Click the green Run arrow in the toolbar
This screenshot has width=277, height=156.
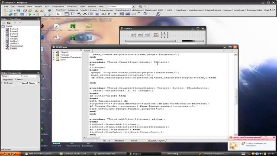point(30,14)
